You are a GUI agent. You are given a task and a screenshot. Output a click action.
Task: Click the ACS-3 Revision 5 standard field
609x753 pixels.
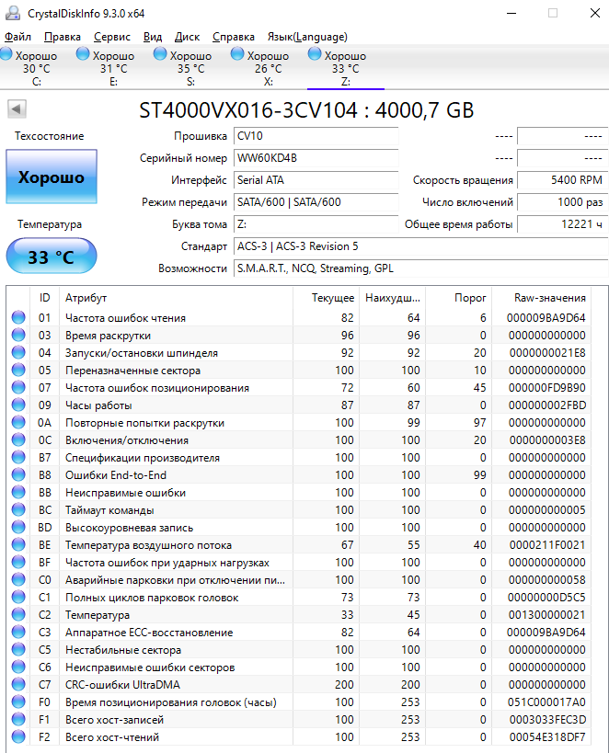coord(420,246)
